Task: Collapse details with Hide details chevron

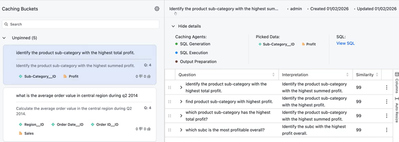Action: [173, 26]
